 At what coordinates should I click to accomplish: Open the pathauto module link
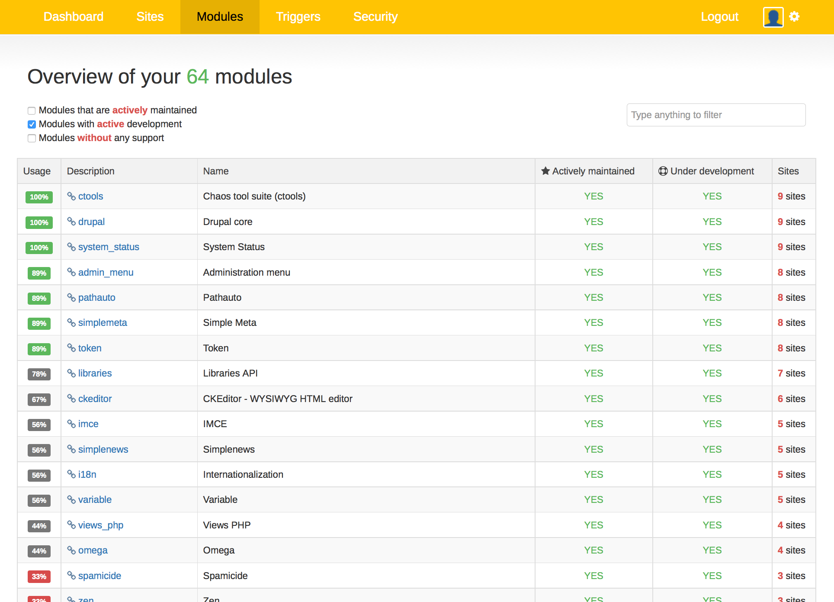pyautogui.click(x=96, y=297)
